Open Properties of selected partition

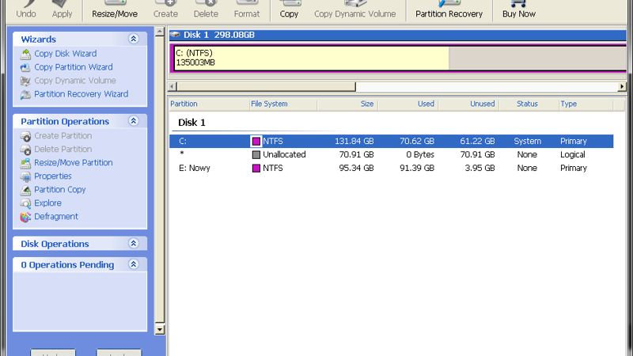tap(53, 176)
